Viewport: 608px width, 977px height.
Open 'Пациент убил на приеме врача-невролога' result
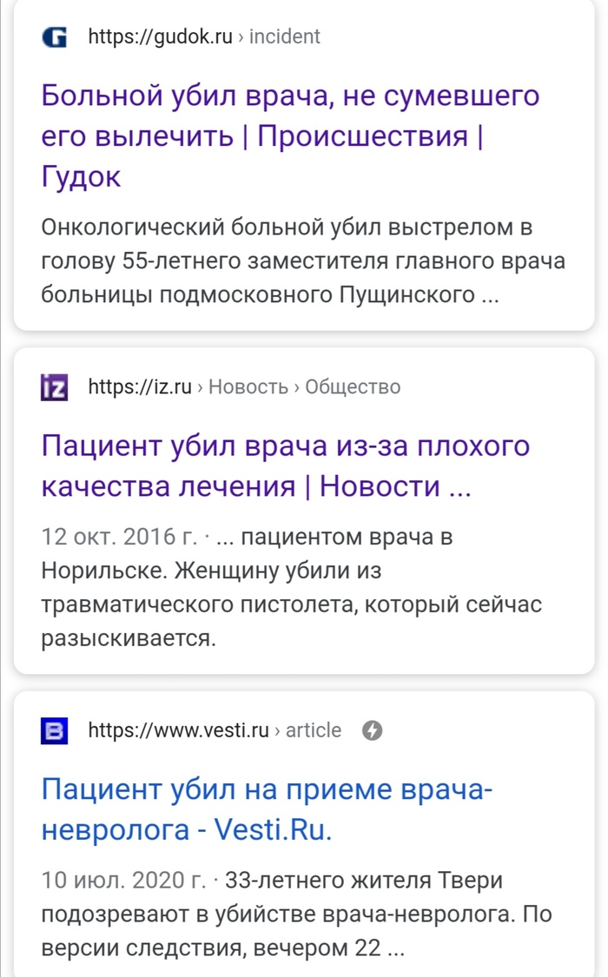coord(268,790)
